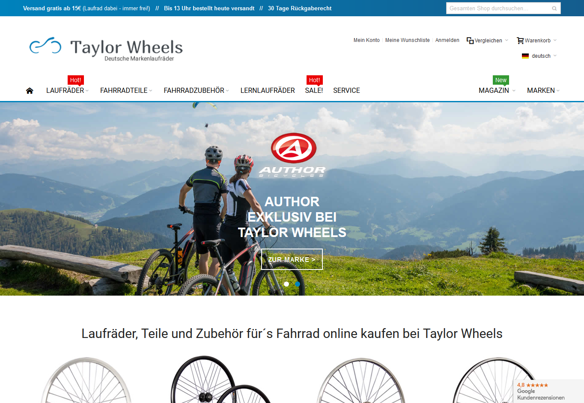
Task: Expand the Fahrradzubehör menu
Action: click(x=197, y=91)
